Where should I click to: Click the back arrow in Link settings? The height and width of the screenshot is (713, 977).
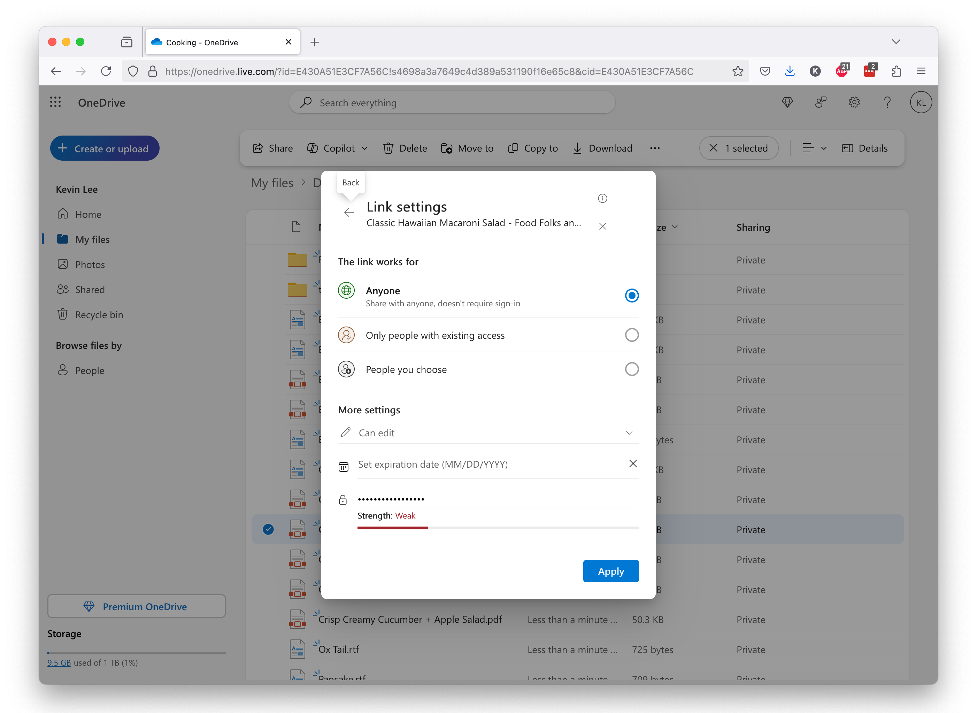click(349, 212)
